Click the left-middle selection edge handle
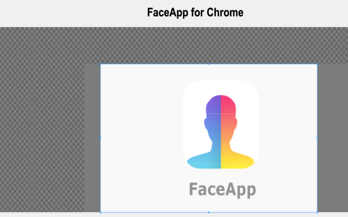The height and width of the screenshot is (217, 348). 101,138
